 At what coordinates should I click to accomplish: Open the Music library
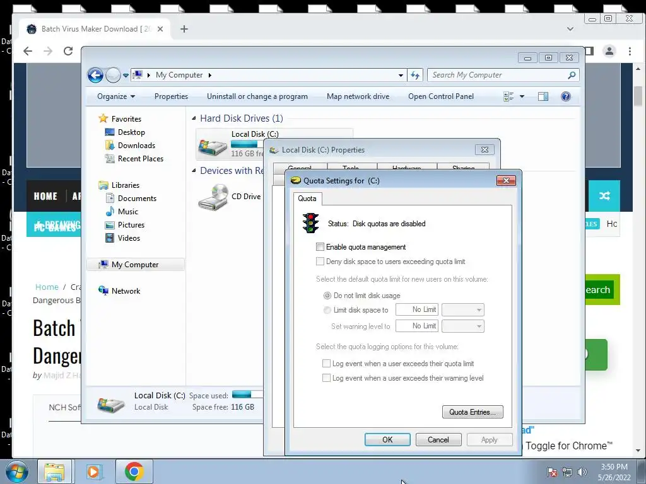(122, 212)
